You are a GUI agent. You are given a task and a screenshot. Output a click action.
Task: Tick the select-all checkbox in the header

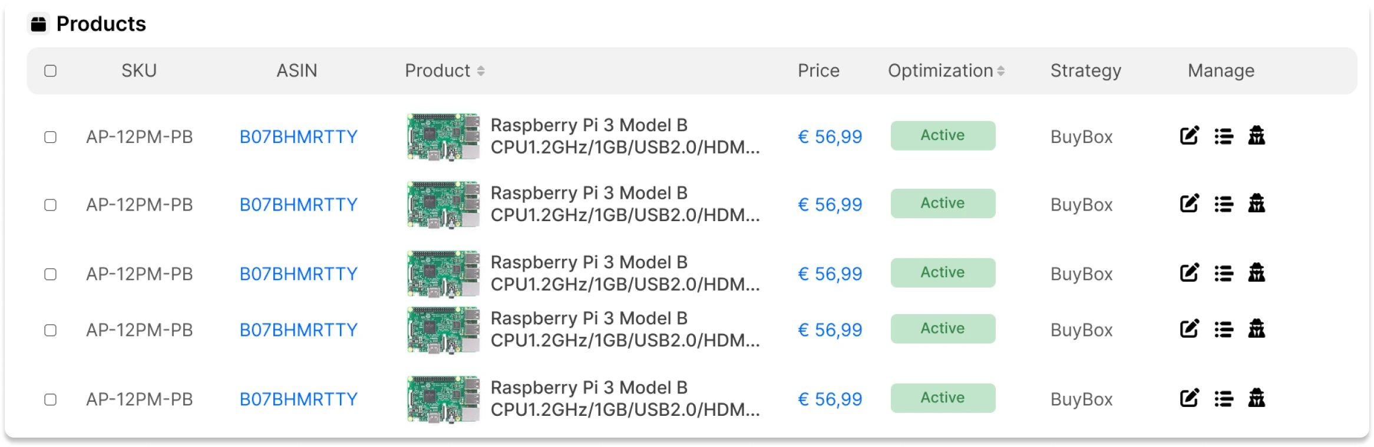(51, 71)
